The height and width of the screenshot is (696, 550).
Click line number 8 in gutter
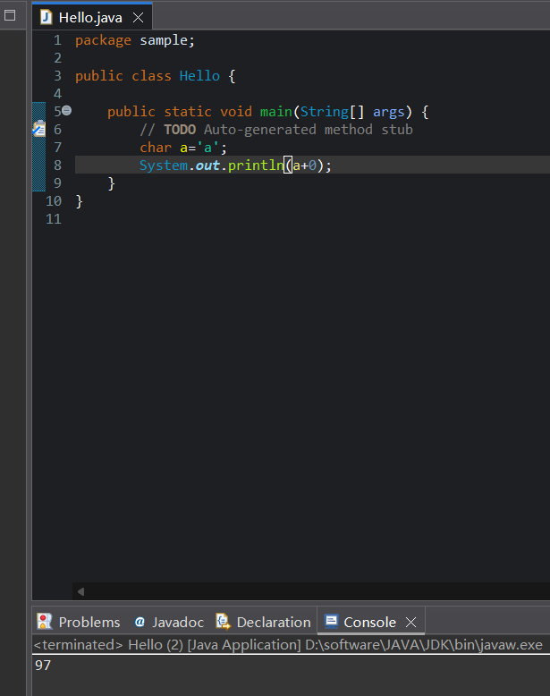[x=58, y=166]
